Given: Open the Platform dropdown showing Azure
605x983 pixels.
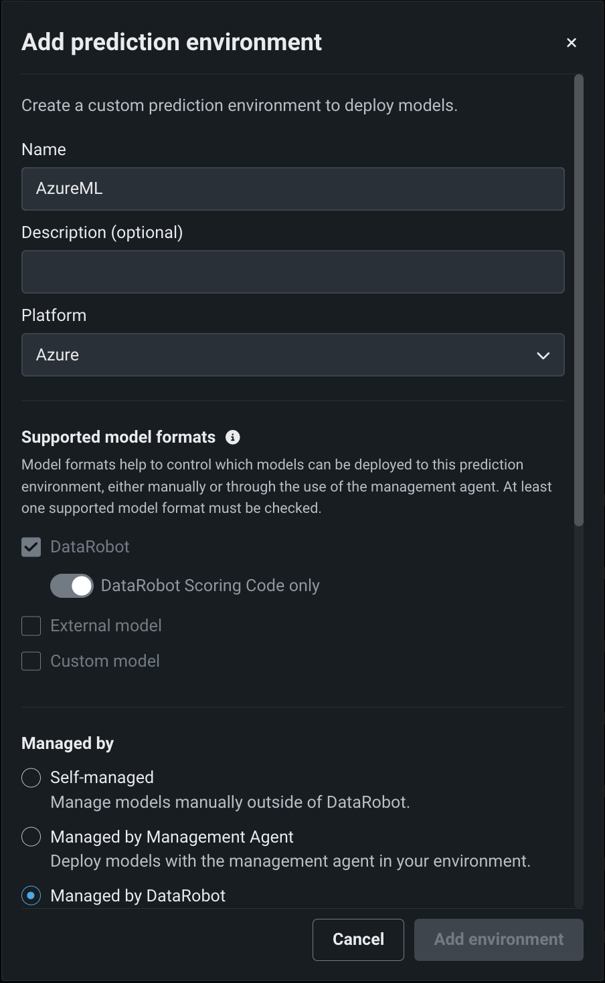Looking at the screenshot, I should point(292,355).
